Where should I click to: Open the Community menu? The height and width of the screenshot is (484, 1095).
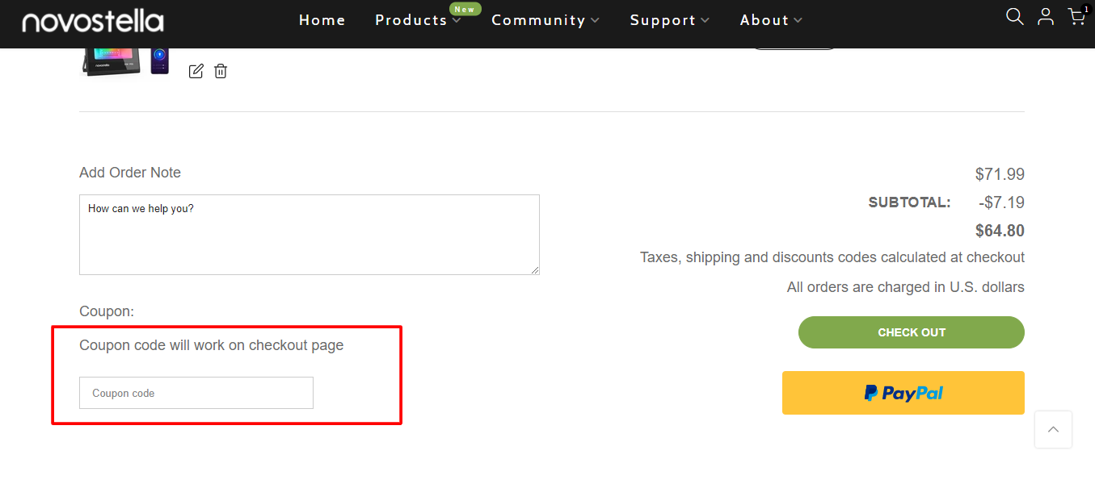tap(538, 20)
